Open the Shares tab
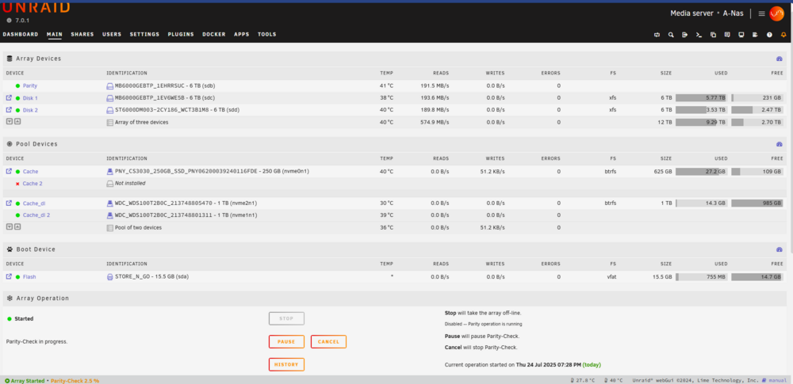The height and width of the screenshot is (384, 793). point(82,34)
